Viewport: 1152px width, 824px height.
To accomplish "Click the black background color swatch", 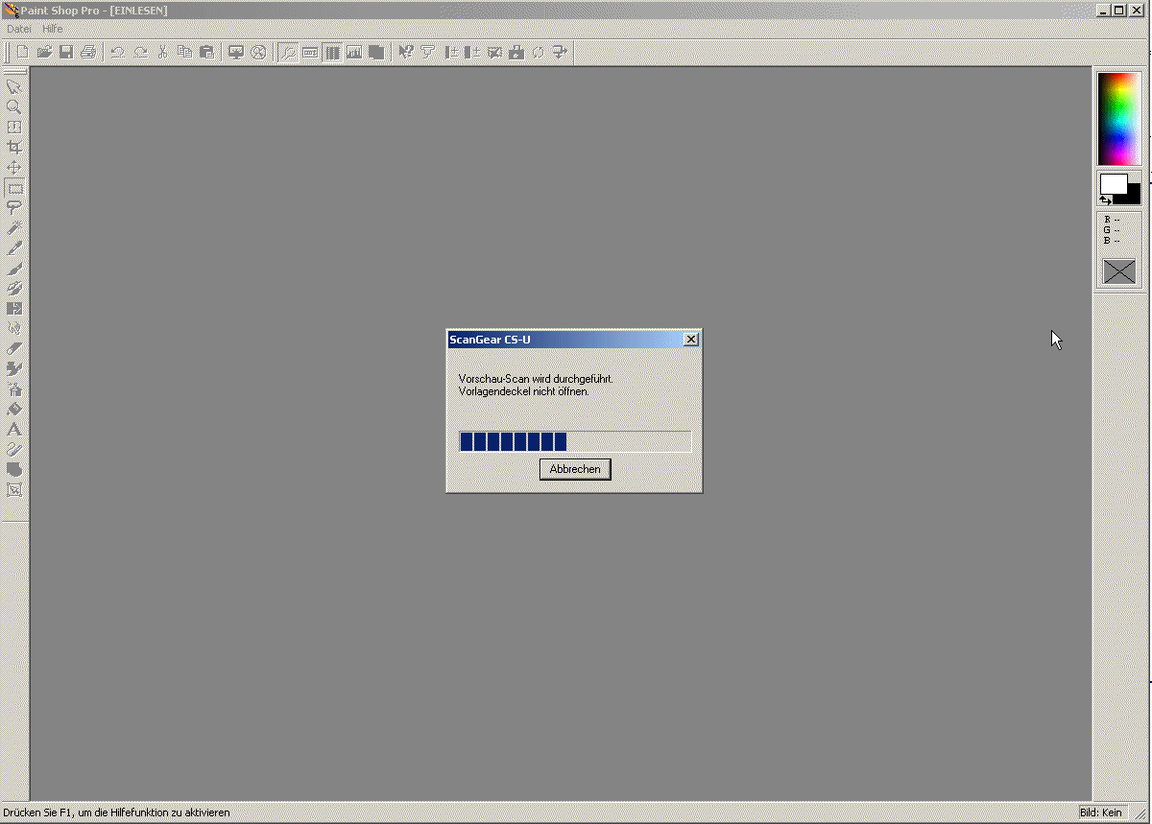I will pos(1133,196).
